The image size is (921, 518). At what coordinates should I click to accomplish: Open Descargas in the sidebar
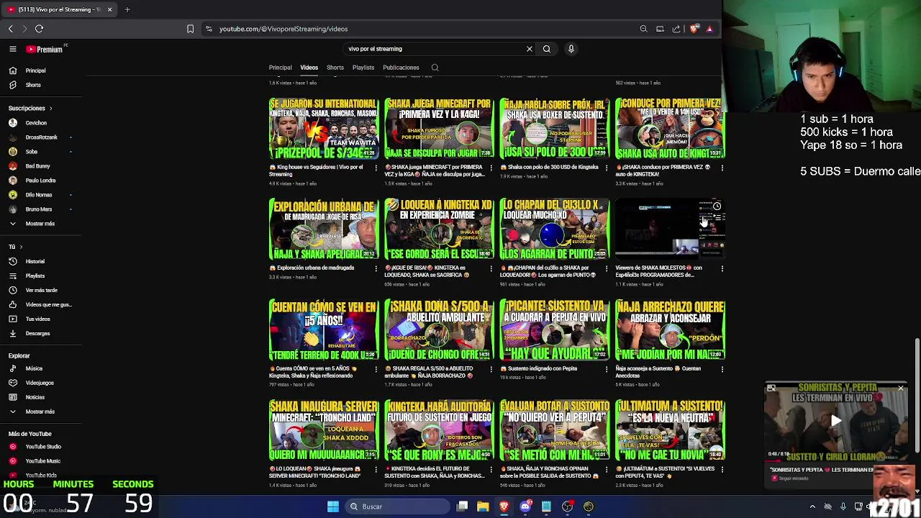[37, 333]
